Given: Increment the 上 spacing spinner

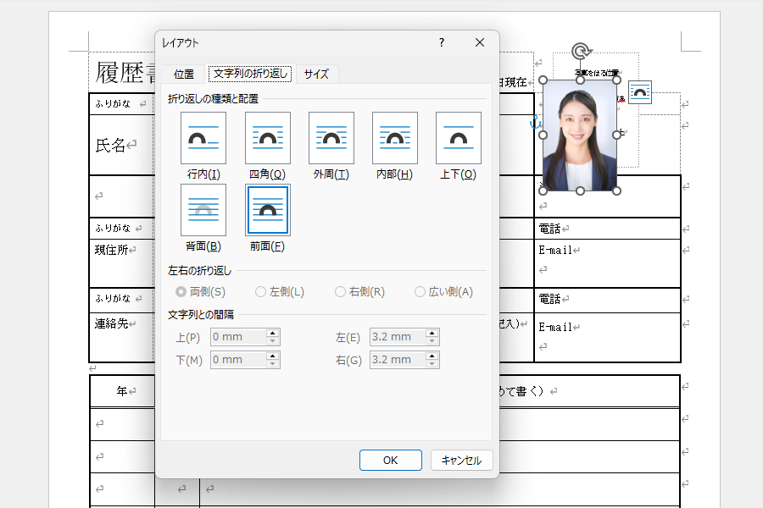Looking at the screenshot, I should [273, 332].
